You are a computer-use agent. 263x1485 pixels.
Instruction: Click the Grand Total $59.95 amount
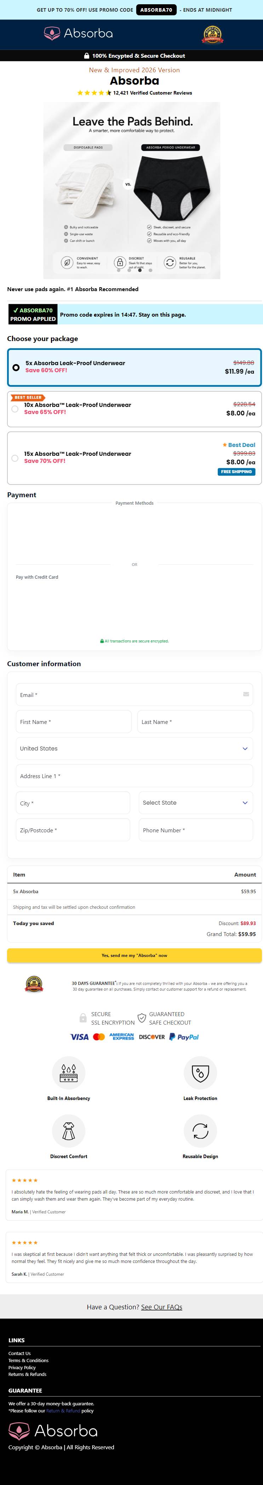pos(247,934)
